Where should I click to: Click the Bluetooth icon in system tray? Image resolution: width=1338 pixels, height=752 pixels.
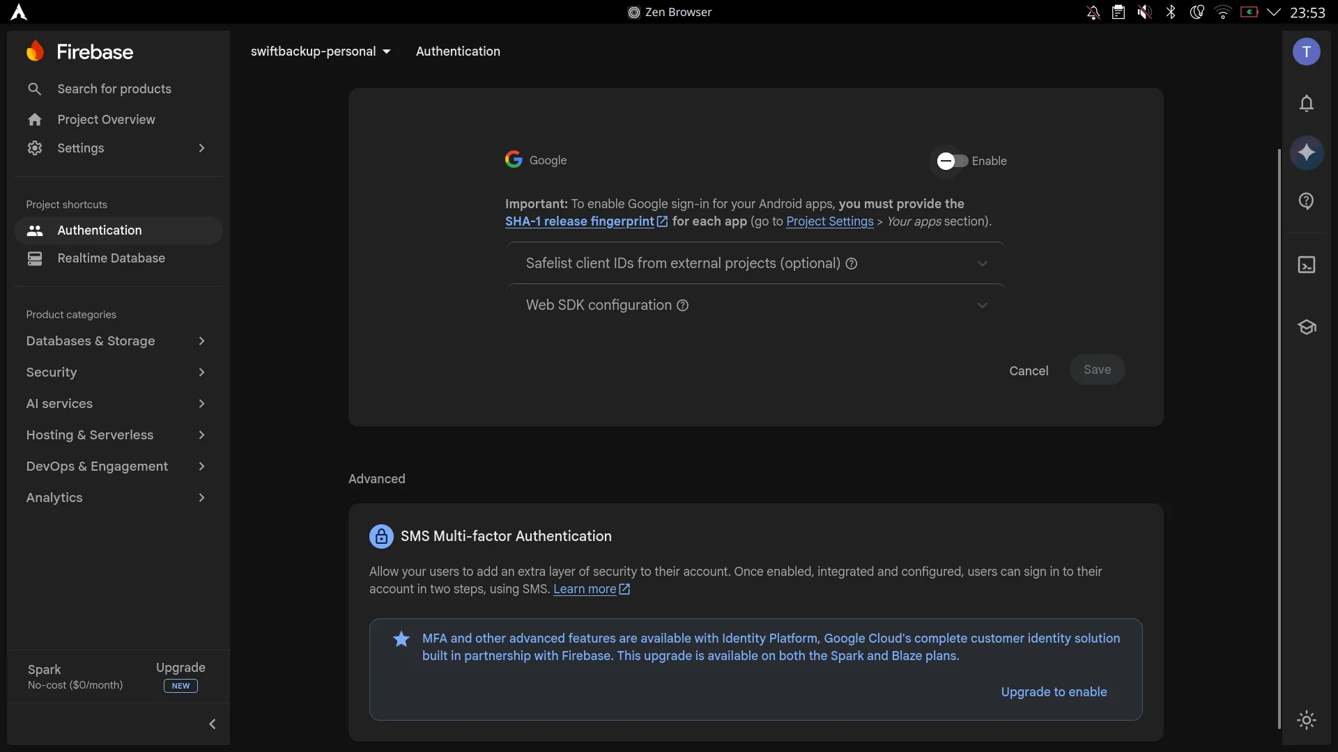(1171, 13)
